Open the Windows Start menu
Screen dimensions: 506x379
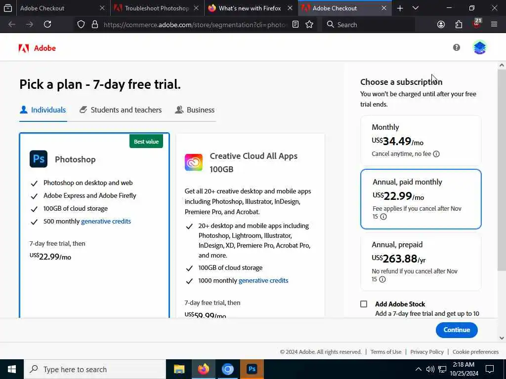(12, 369)
